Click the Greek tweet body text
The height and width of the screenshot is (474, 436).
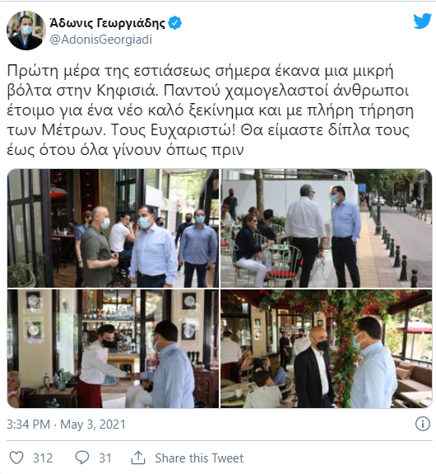click(211, 110)
